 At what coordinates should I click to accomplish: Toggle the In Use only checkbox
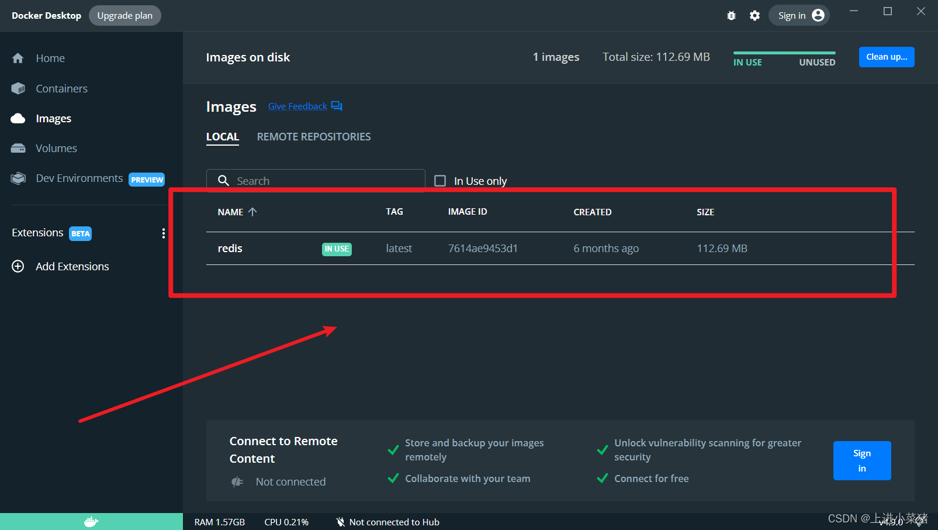(440, 181)
